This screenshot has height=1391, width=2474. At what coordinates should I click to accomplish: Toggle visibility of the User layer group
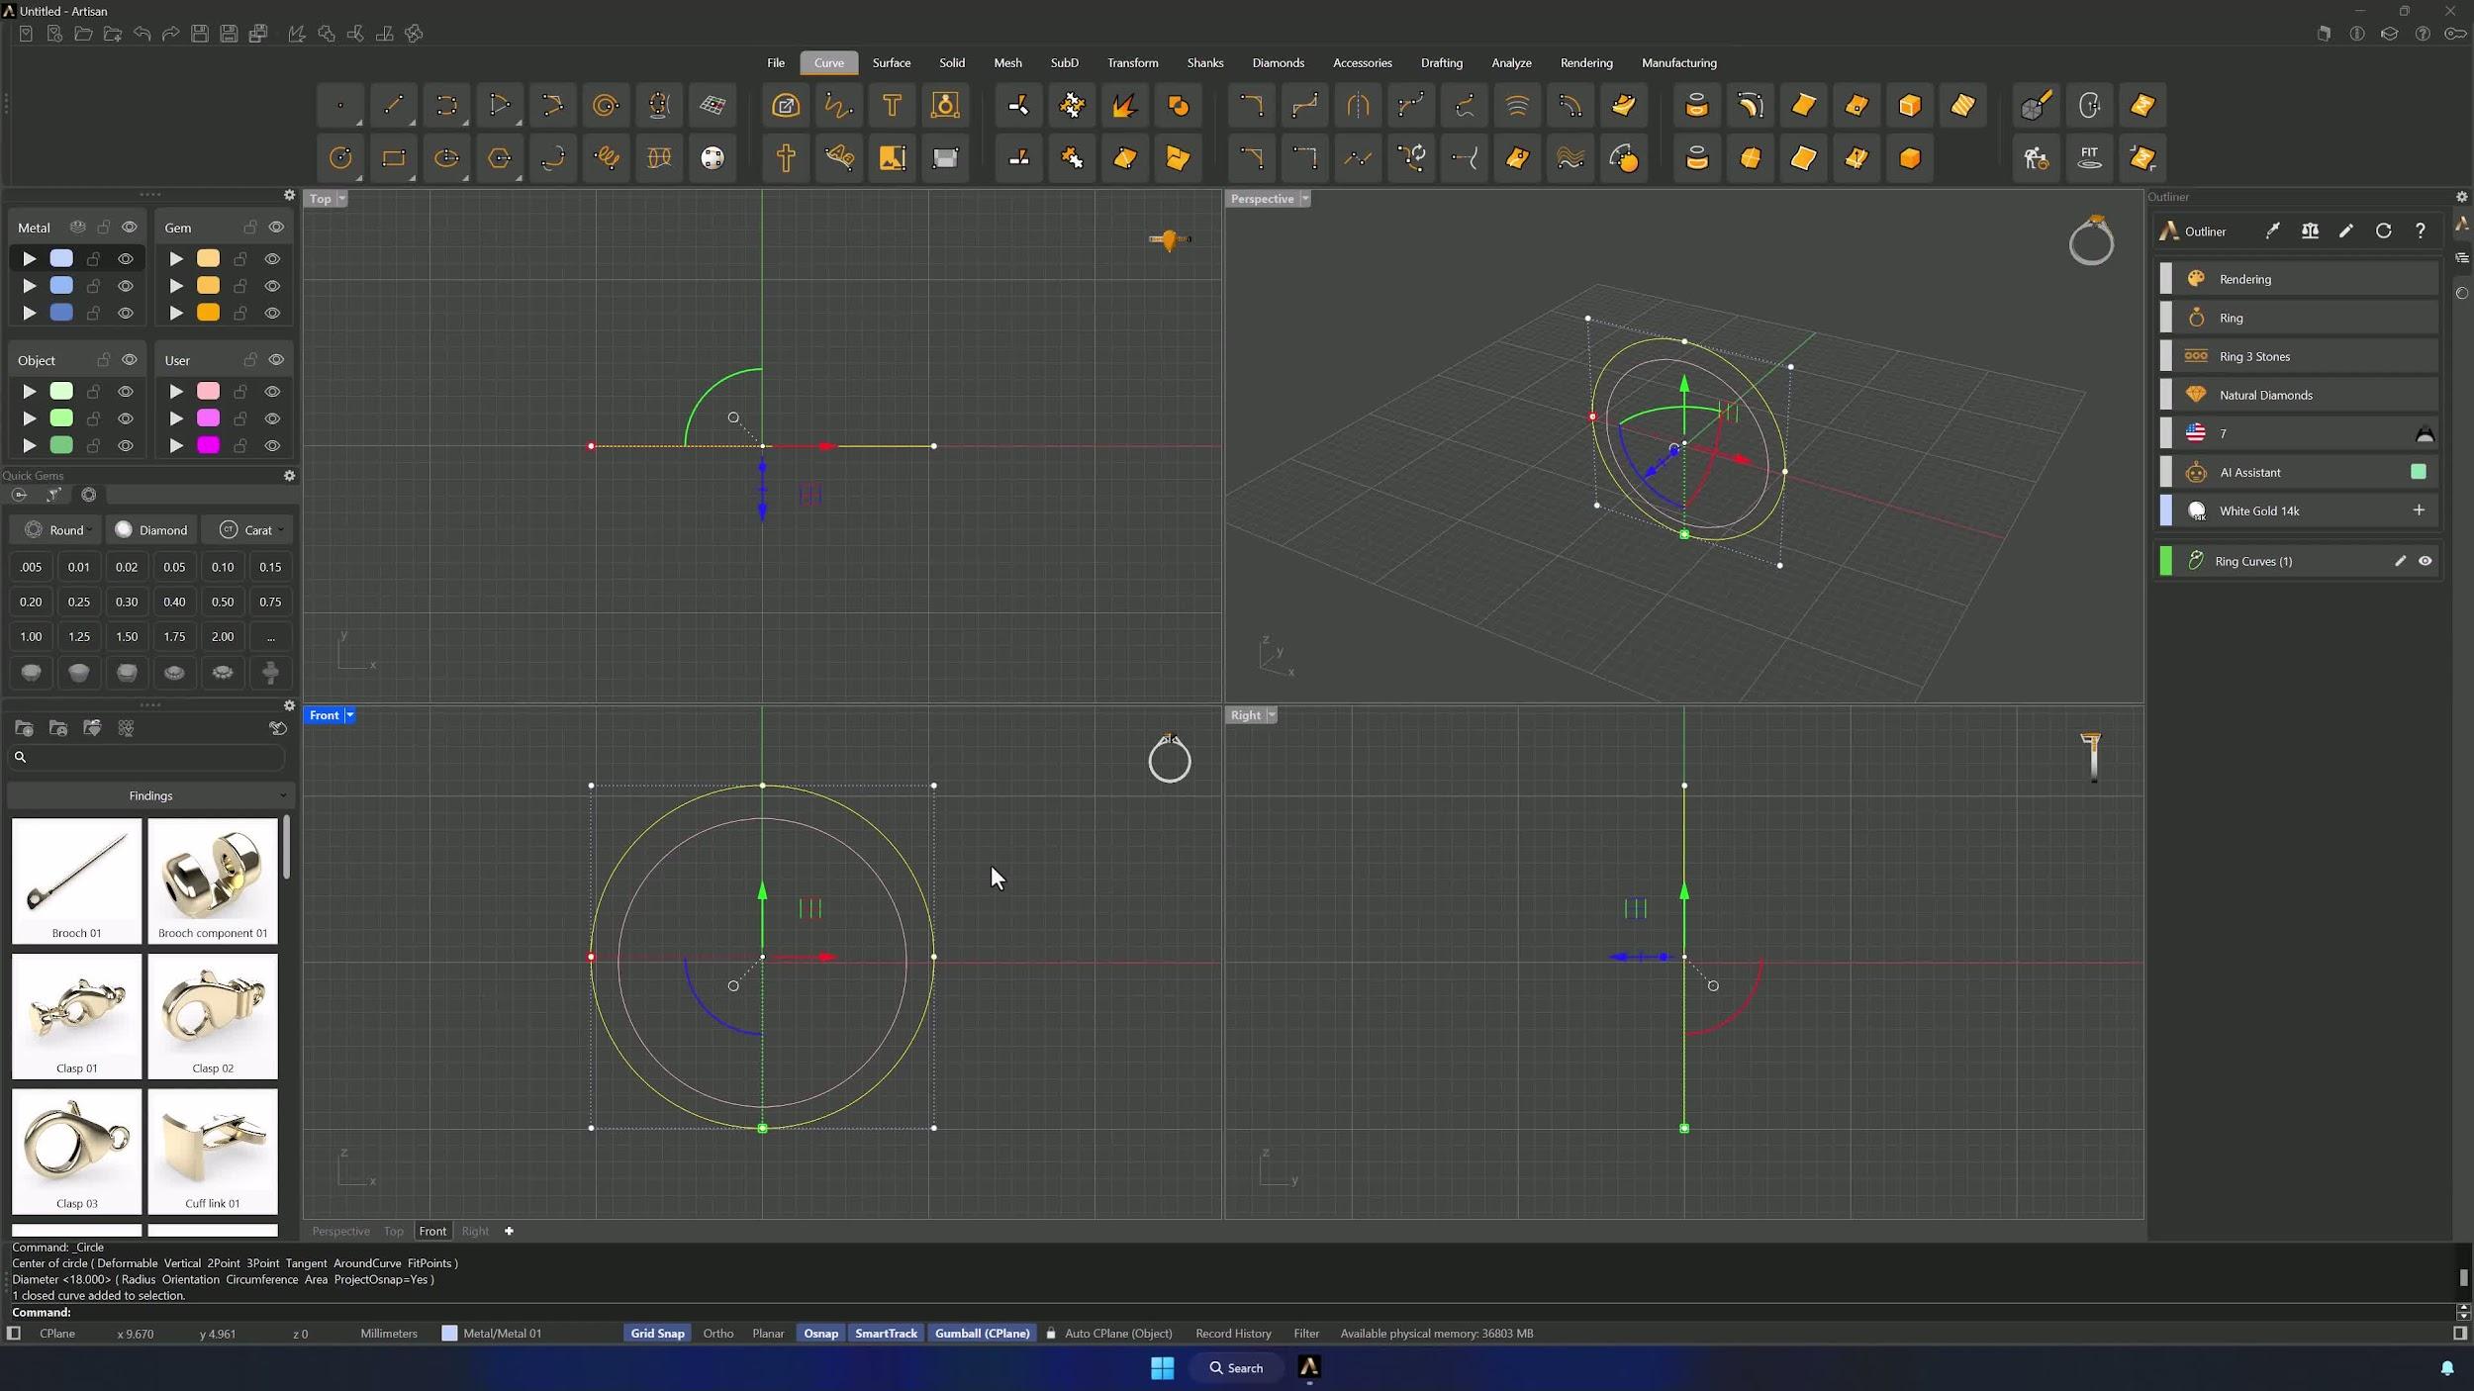coord(276,360)
